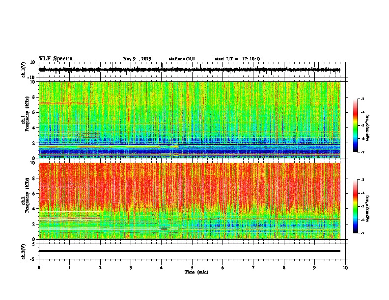The image size is (389, 300).
Task: Select the date text "Nov.9 , 2025"
Action: (x=137, y=59)
